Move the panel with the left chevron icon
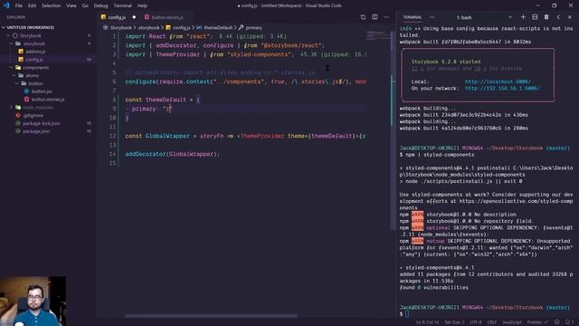Image resolution: width=579 pixels, height=326 pixels. (558, 17)
